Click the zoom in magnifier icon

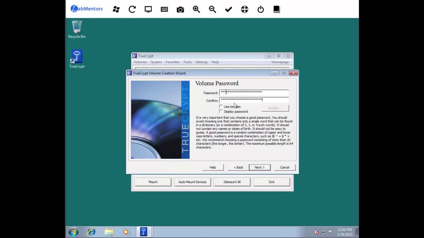click(196, 9)
